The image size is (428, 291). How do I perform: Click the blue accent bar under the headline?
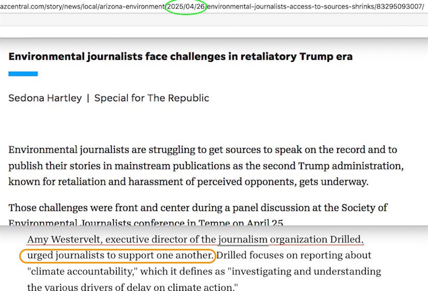click(23, 74)
